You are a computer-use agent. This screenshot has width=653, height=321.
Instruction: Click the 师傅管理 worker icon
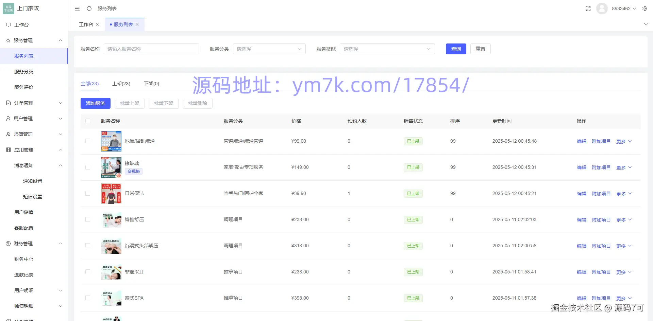pyautogui.click(x=8, y=134)
